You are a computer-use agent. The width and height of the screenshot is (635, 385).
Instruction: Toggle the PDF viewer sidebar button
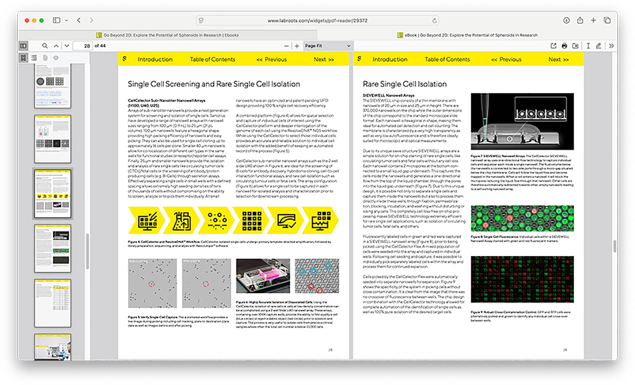click(x=23, y=46)
